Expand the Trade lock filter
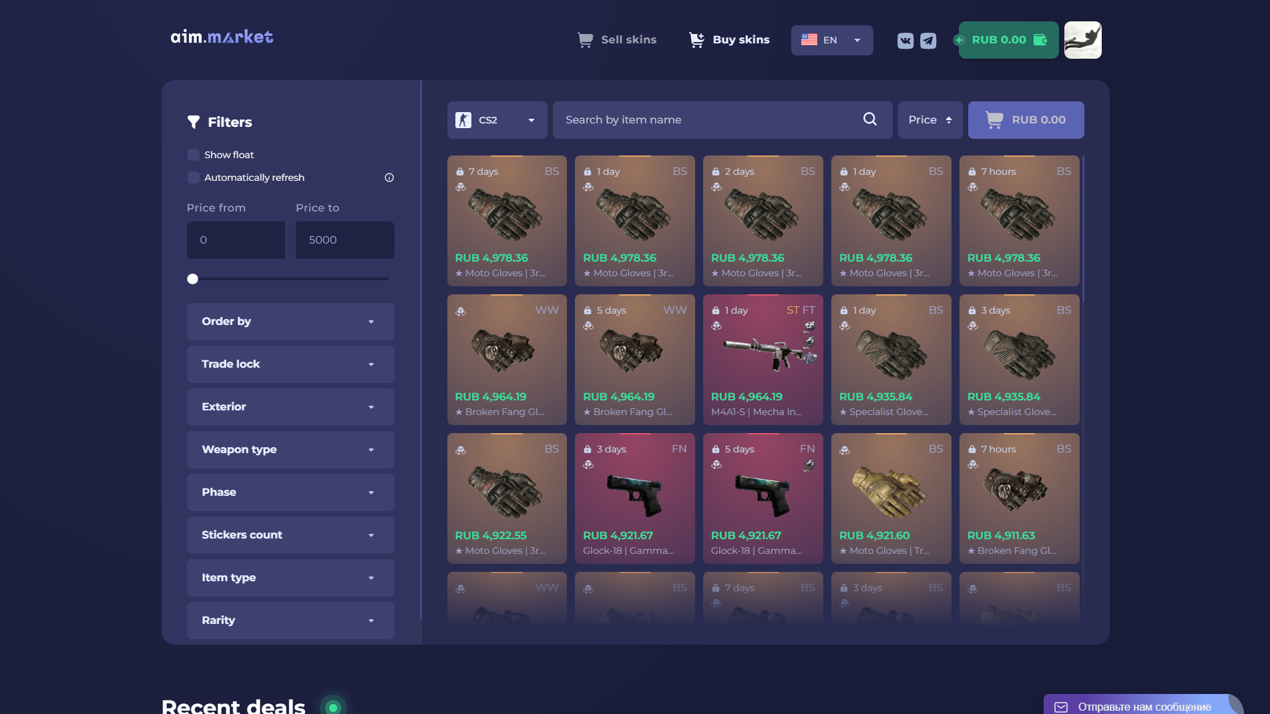This screenshot has width=1270, height=714. (x=290, y=364)
